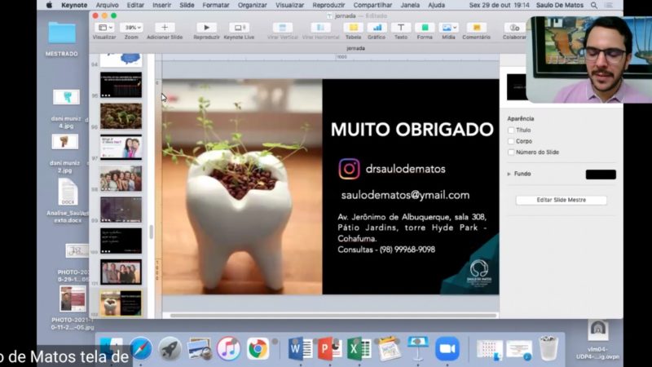Open Launchpad rocket in the Dock
The image size is (652, 367).
coord(170,348)
